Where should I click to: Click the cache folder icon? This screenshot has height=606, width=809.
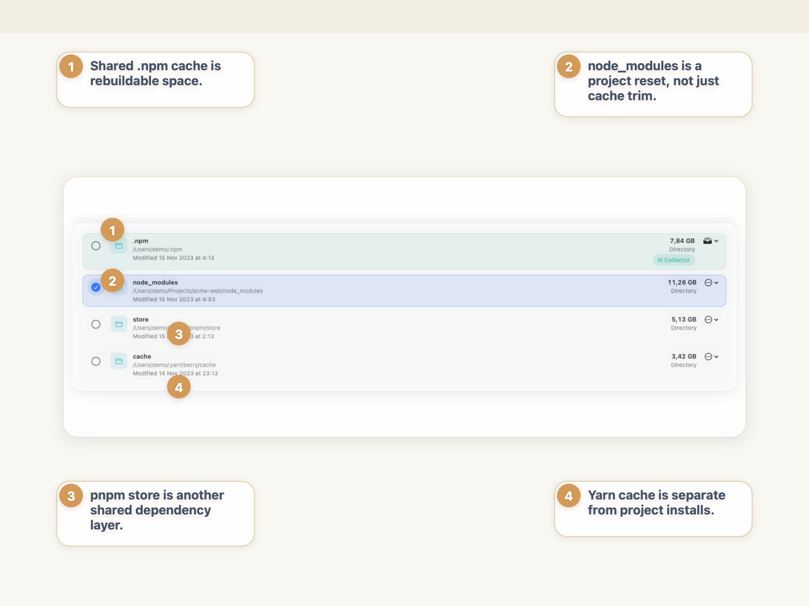119,361
